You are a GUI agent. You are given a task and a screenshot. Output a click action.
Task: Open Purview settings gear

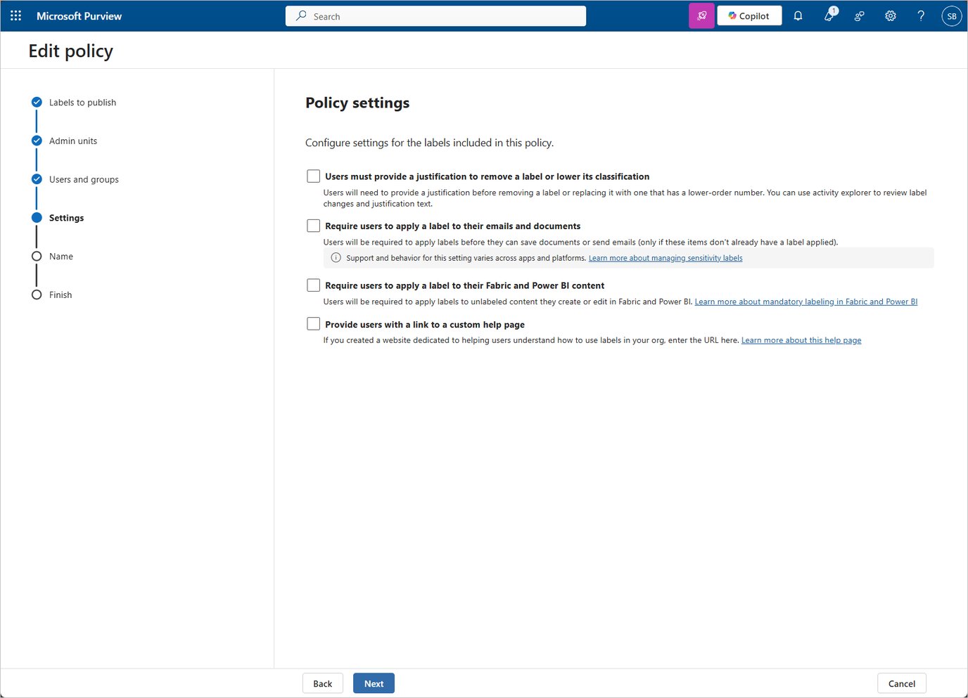click(x=890, y=15)
